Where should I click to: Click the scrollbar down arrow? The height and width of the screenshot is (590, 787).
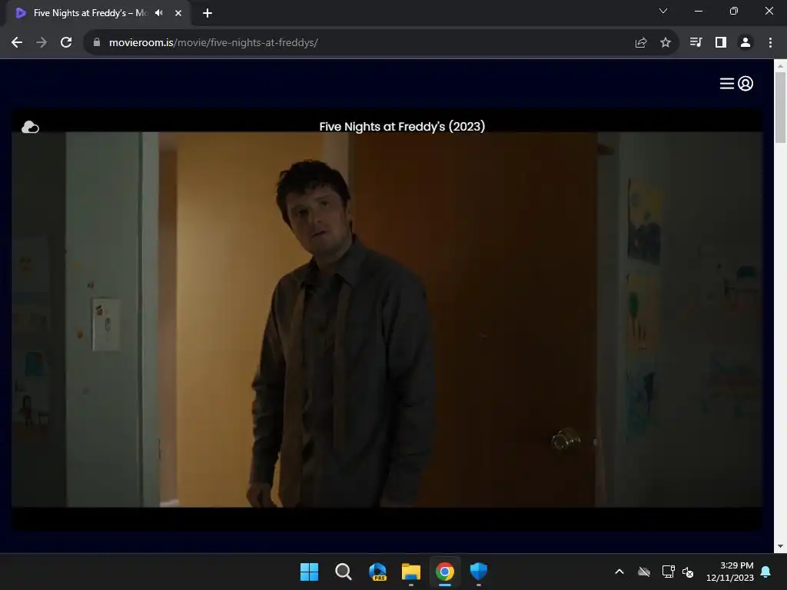(x=780, y=546)
